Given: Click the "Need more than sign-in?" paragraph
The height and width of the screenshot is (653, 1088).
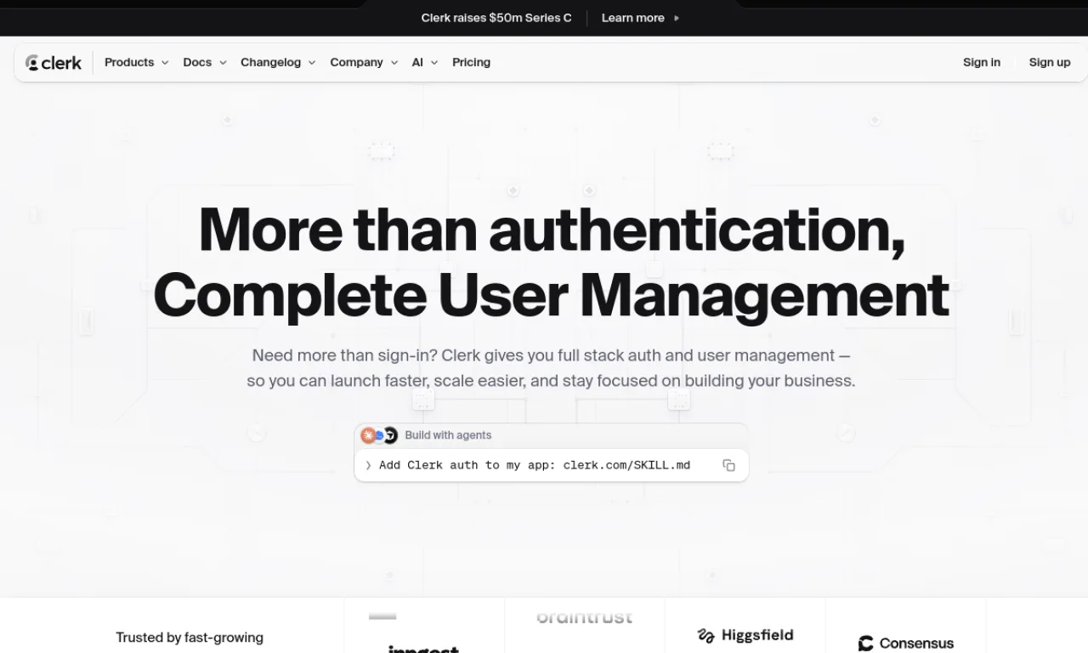Looking at the screenshot, I should click(551, 368).
